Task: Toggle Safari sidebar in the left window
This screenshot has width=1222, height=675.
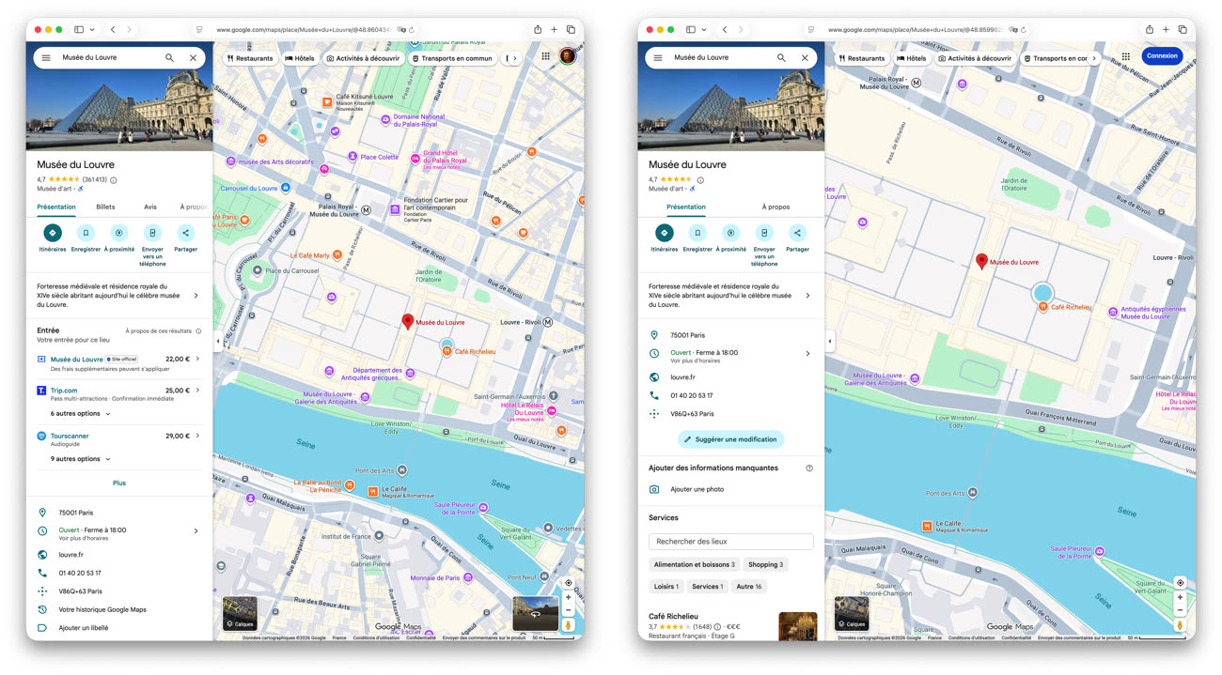Action: pos(79,30)
